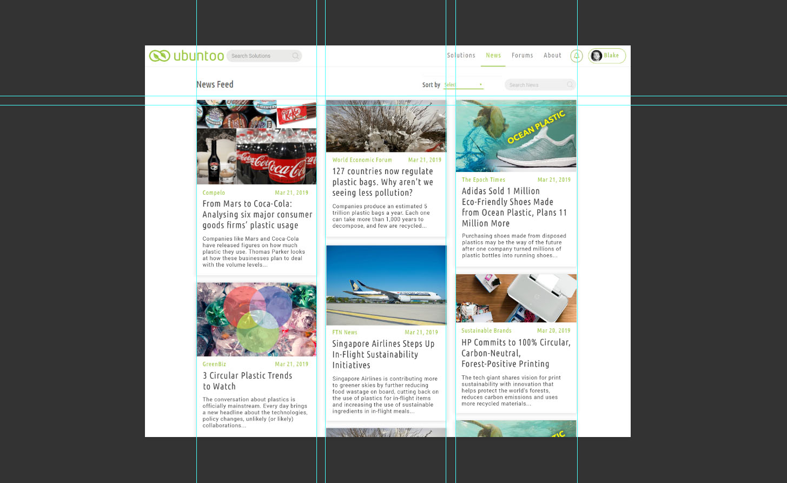Open the colorful plastic circles image
This screenshot has height=483, width=787.
(x=256, y=319)
